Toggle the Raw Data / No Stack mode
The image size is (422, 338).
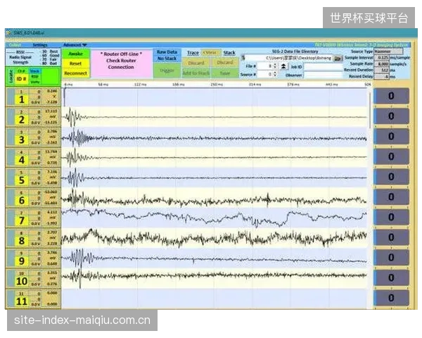click(x=167, y=55)
